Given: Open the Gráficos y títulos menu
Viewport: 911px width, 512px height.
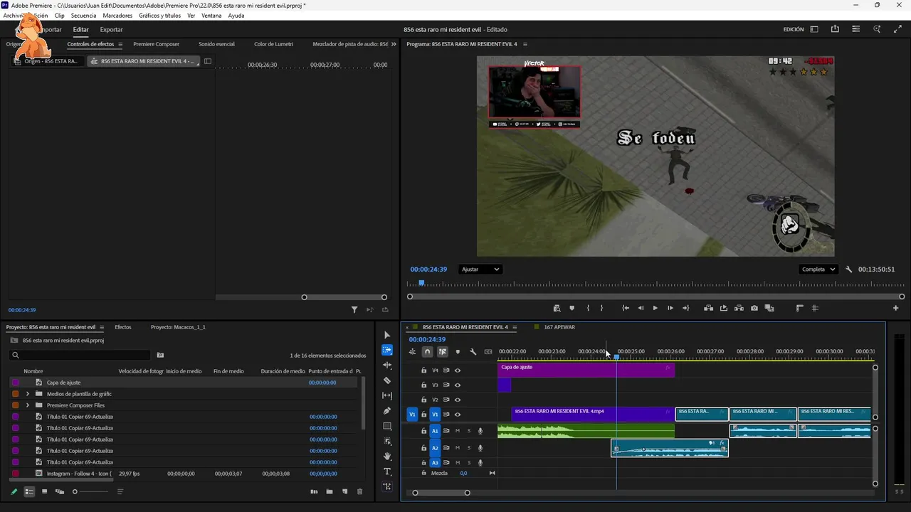Looking at the screenshot, I should pyautogui.click(x=160, y=16).
